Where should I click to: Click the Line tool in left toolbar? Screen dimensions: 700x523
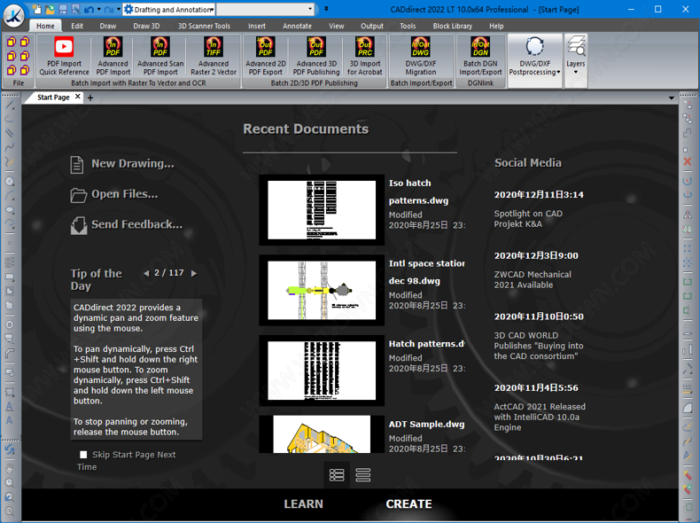pos(10,105)
